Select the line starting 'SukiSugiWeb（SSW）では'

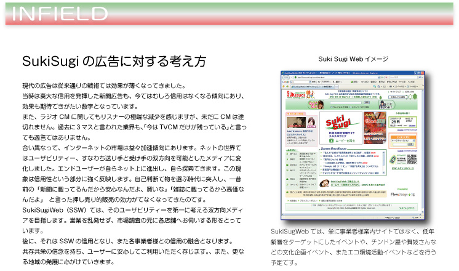pyautogui.click(x=133, y=210)
